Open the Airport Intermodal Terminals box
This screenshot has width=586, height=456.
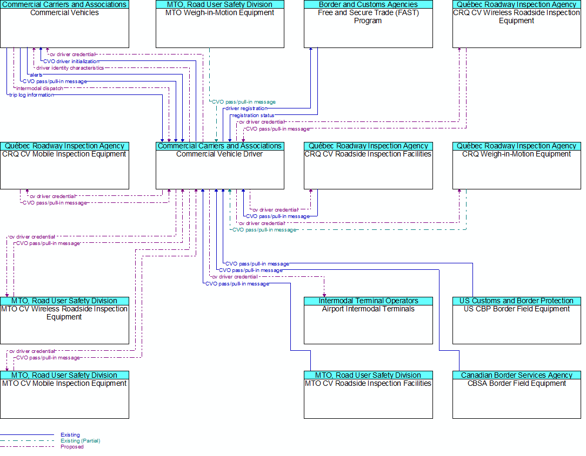coord(368,321)
